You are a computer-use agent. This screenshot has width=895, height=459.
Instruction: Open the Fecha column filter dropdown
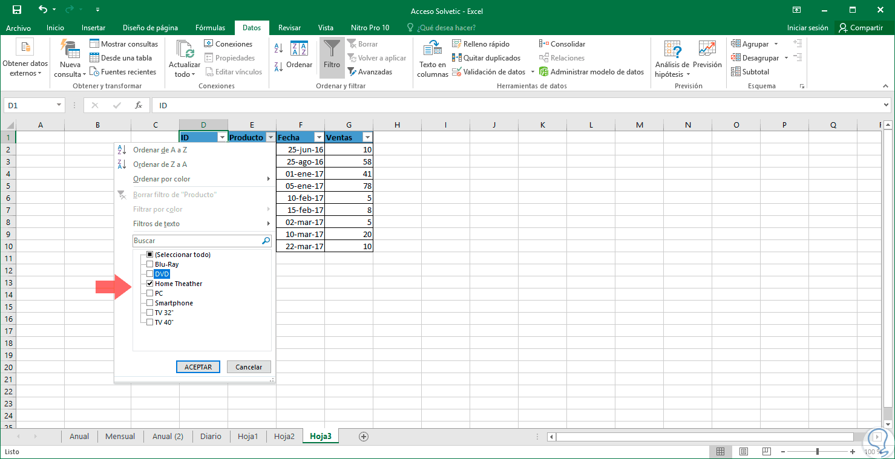[319, 138]
